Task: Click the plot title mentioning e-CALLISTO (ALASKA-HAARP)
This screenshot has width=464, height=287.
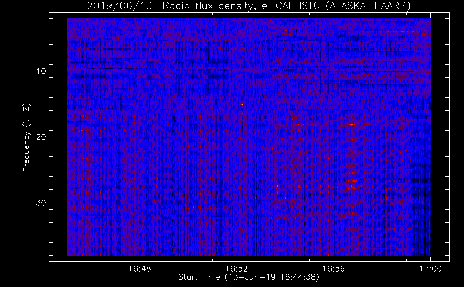Action: click(249, 6)
